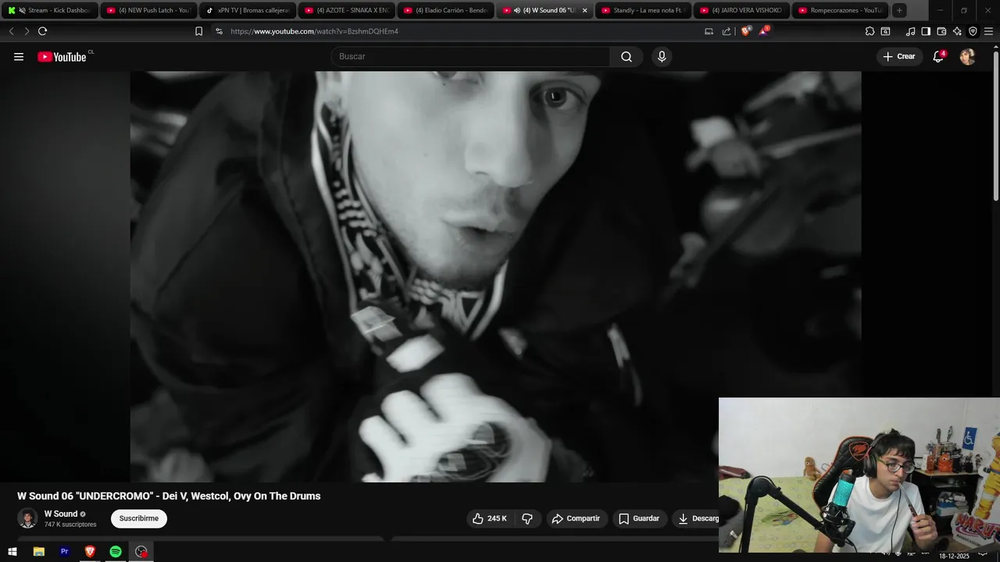Click the install/cast screen icon in address bar
The height and width of the screenshot is (562, 1000).
(x=709, y=31)
